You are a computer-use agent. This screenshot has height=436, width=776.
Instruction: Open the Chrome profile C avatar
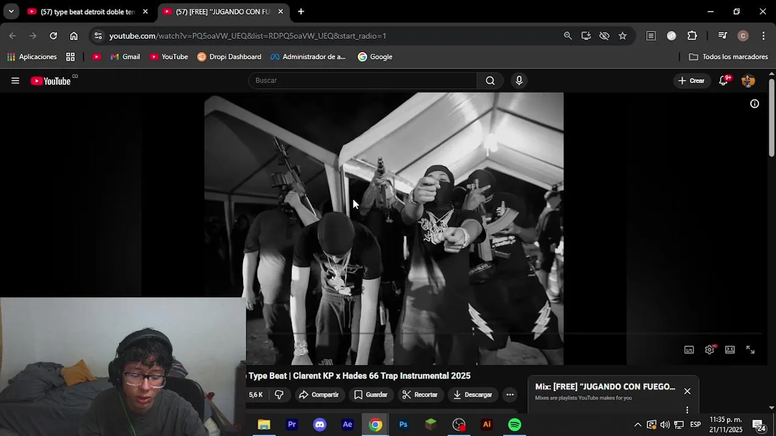(x=743, y=36)
